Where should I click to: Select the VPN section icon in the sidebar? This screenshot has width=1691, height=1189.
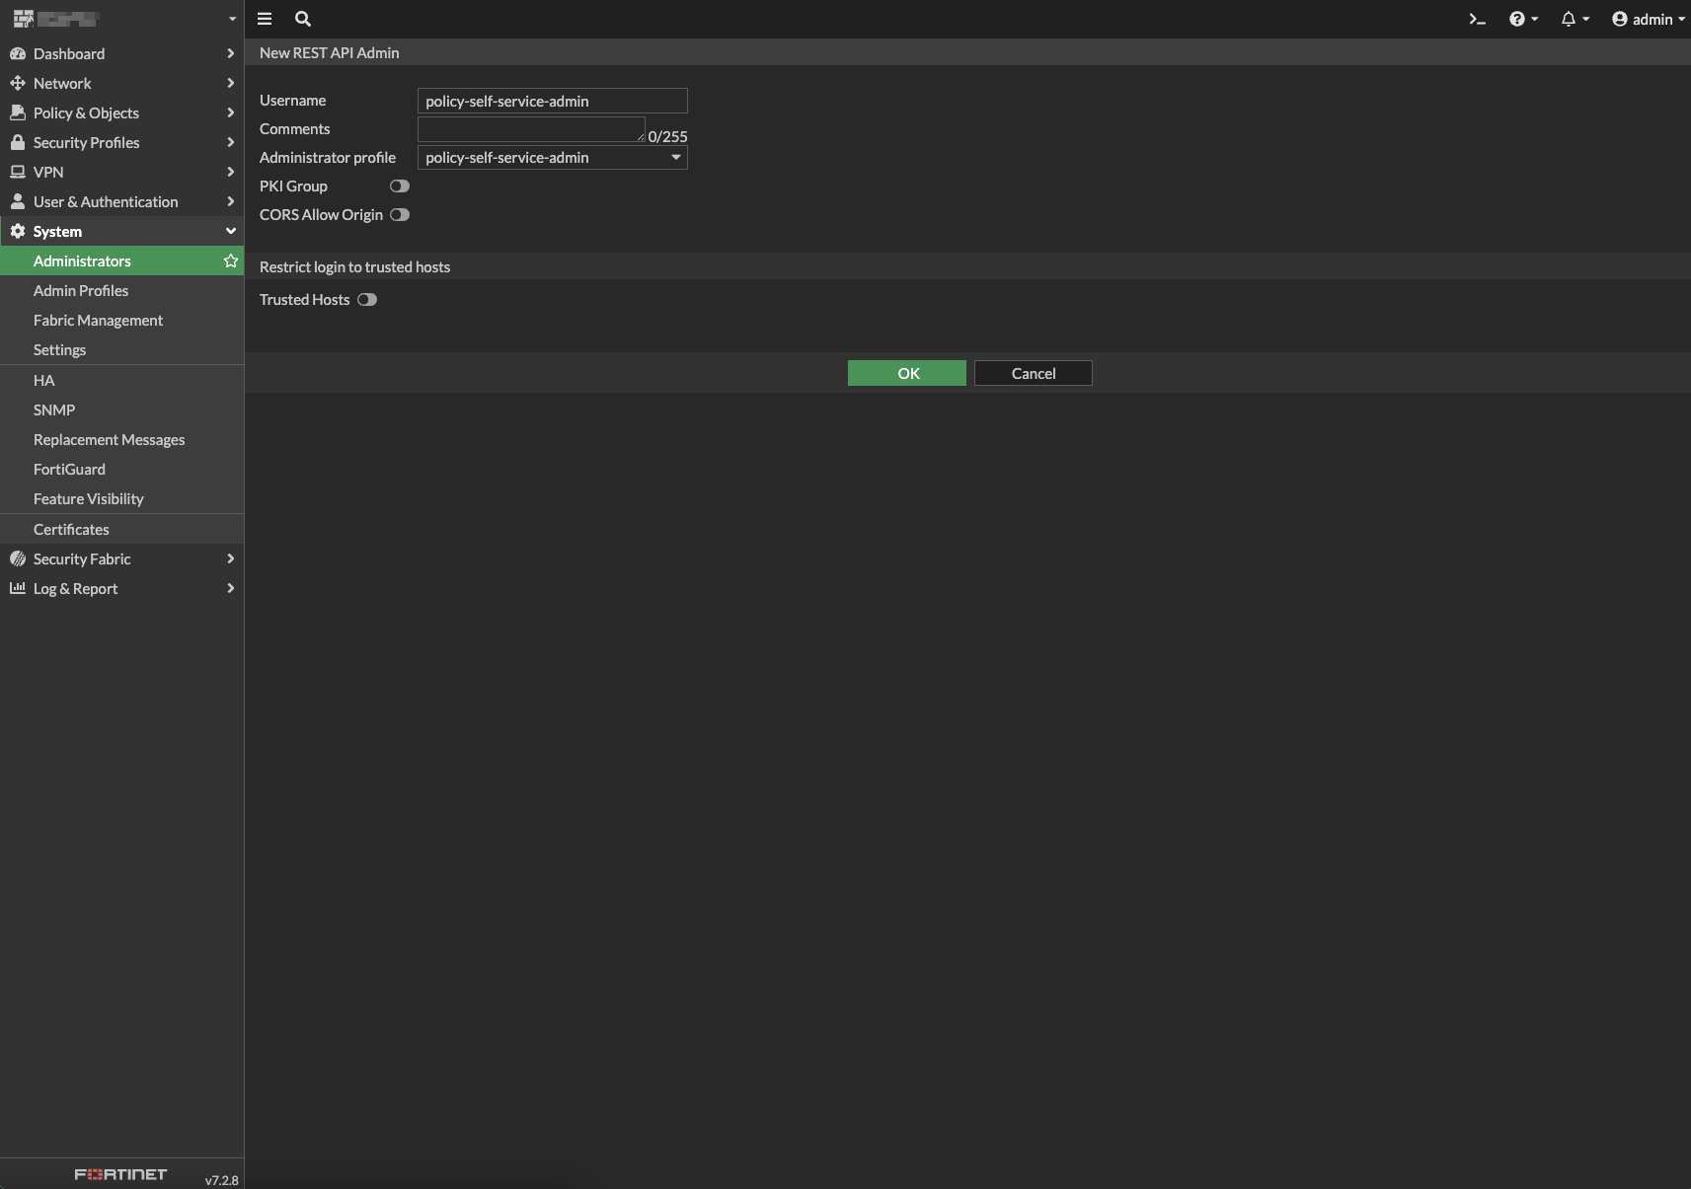[x=18, y=172]
